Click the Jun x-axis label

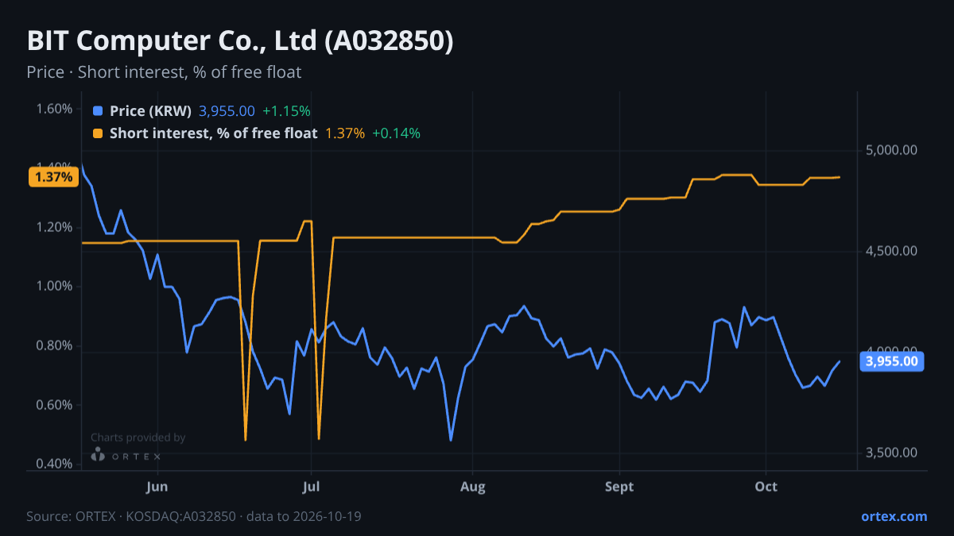[x=157, y=486]
